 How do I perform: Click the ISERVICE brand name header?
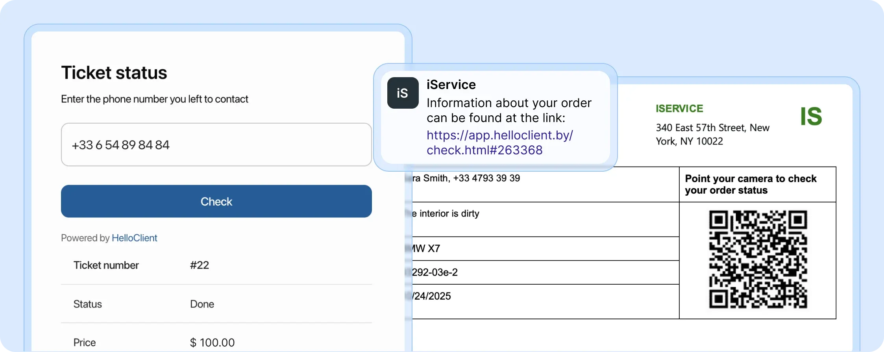[679, 108]
